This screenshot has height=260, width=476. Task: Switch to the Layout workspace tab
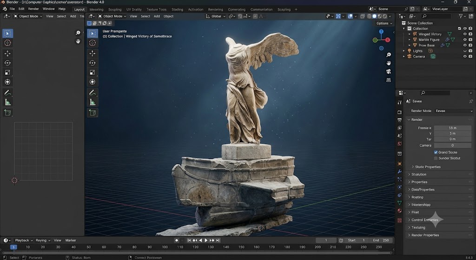pyautogui.click(x=79, y=9)
